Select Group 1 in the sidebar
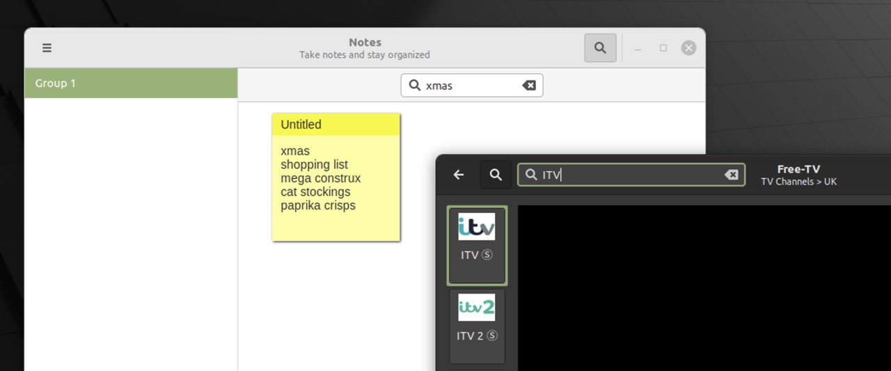The image size is (891, 371). [131, 83]
